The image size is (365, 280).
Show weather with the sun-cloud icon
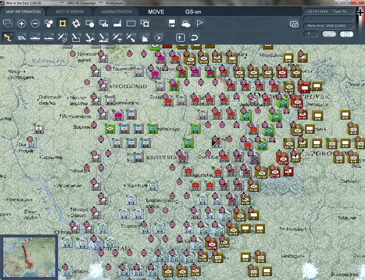[x=186, y=23]
